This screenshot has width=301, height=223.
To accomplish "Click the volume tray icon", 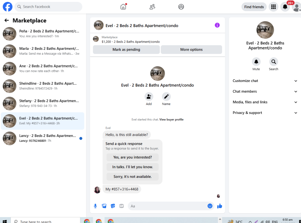I will click(268, 222).
